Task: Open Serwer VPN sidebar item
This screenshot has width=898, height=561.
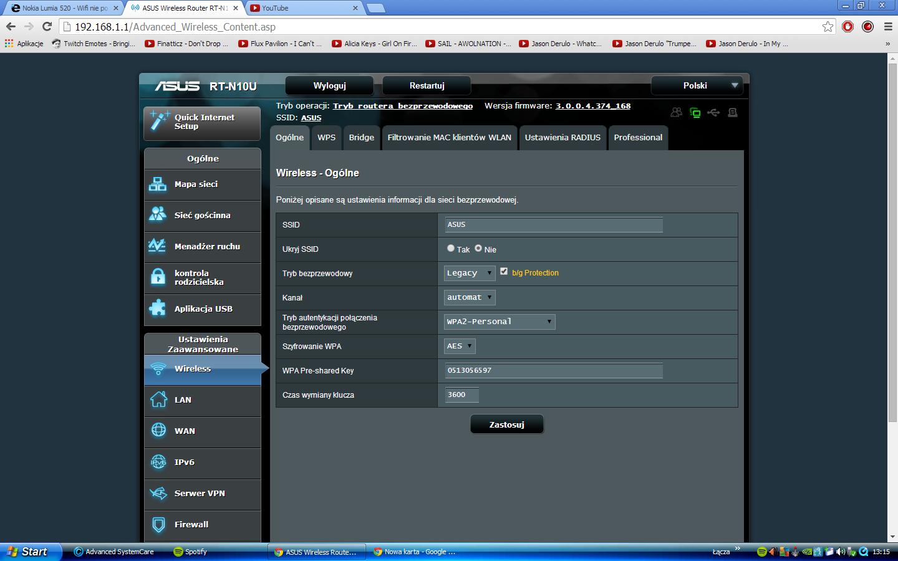Action: pos(202,494)
